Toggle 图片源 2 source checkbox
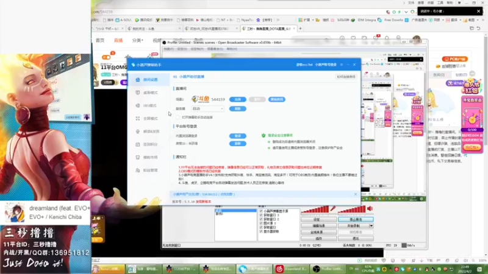The height and width of the screenshot is (274, 488). (x=261, y=223)
